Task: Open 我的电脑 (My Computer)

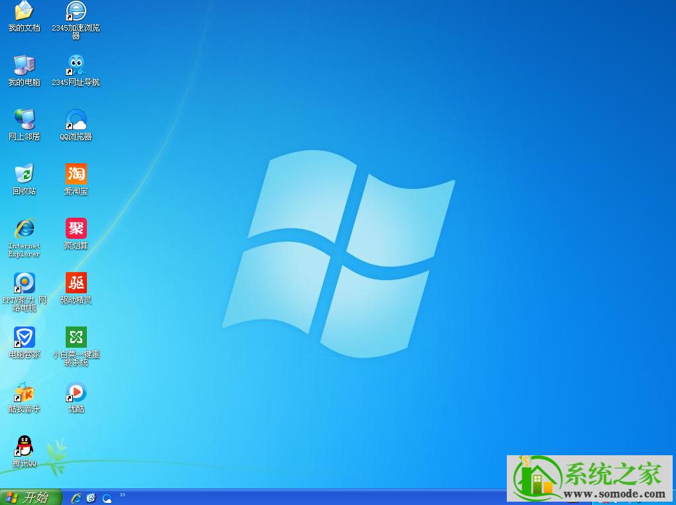Action: [x=24, y=65]
